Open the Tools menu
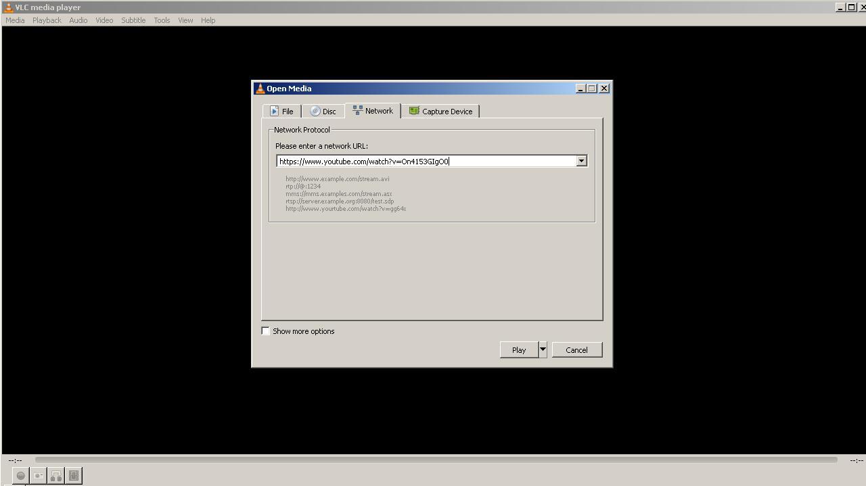866x486 pixels. [162, 20]
